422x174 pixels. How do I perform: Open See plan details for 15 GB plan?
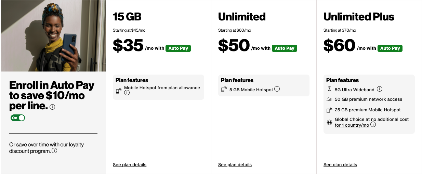pyautogui.click(x=130, y=165)
